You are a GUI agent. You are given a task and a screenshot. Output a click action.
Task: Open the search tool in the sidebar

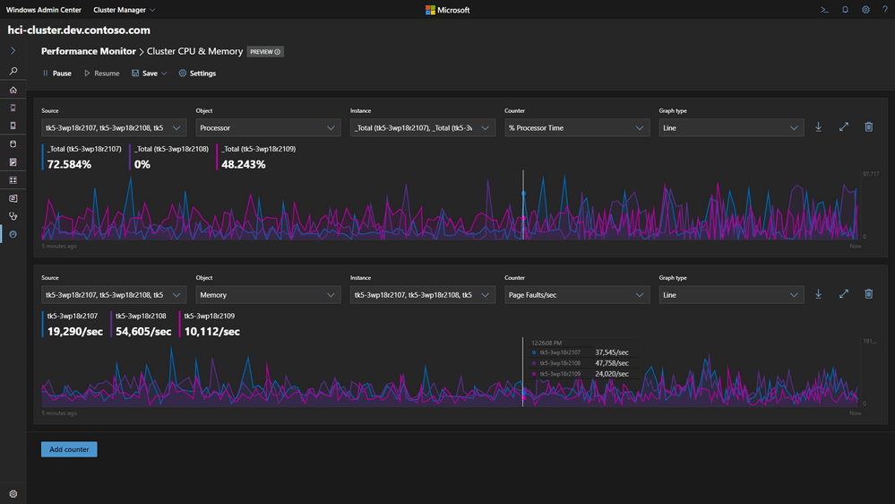coord(13,71)
